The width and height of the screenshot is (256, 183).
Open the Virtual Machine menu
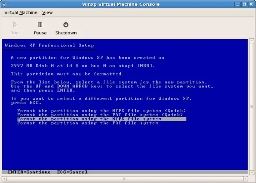click(21, 12)
